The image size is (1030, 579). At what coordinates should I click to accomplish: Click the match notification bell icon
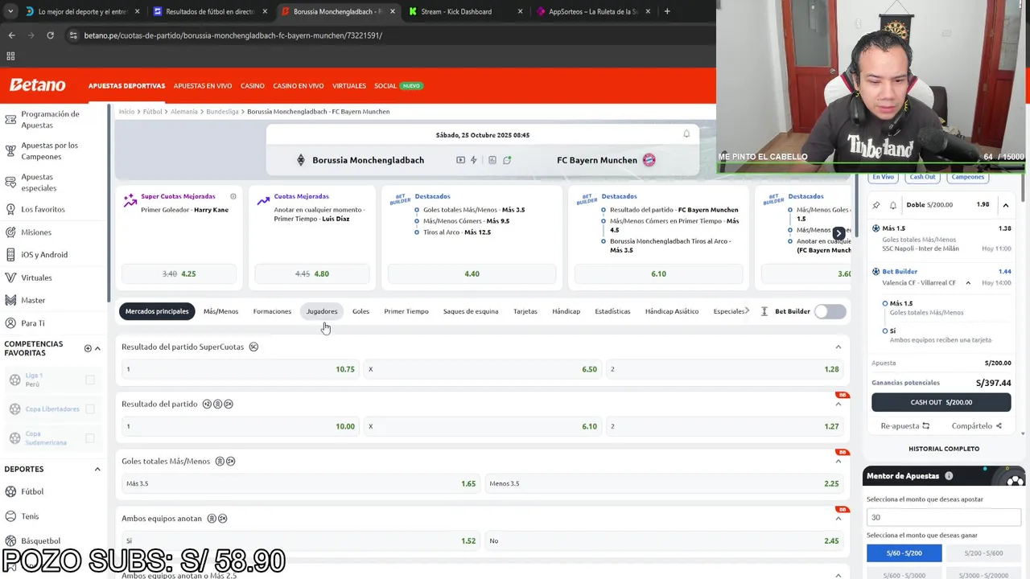[686, 134]
